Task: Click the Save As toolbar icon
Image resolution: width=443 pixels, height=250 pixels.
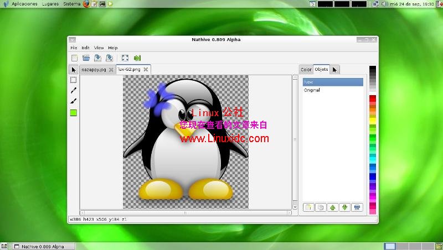Action: (x=109, y=58)
